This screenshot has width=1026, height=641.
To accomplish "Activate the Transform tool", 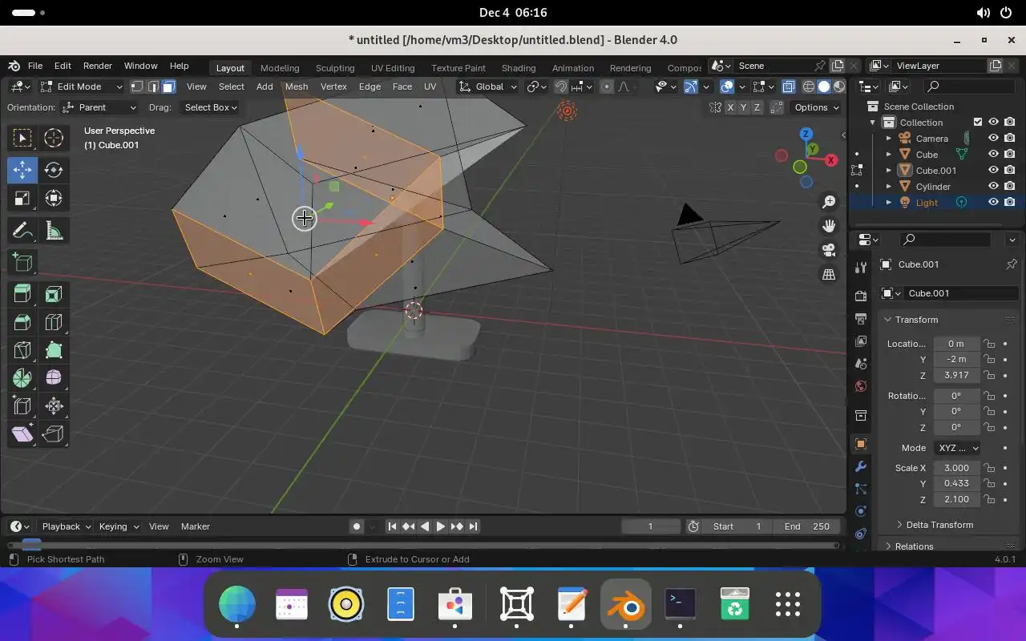I will click(x=54, y=198).
